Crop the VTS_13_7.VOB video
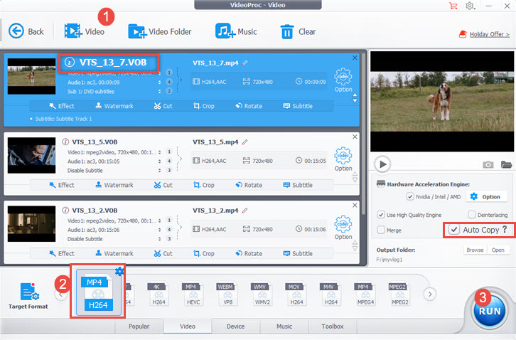This screenshot has width=516, height=340. pyautogui.click(x=204, y=106)
